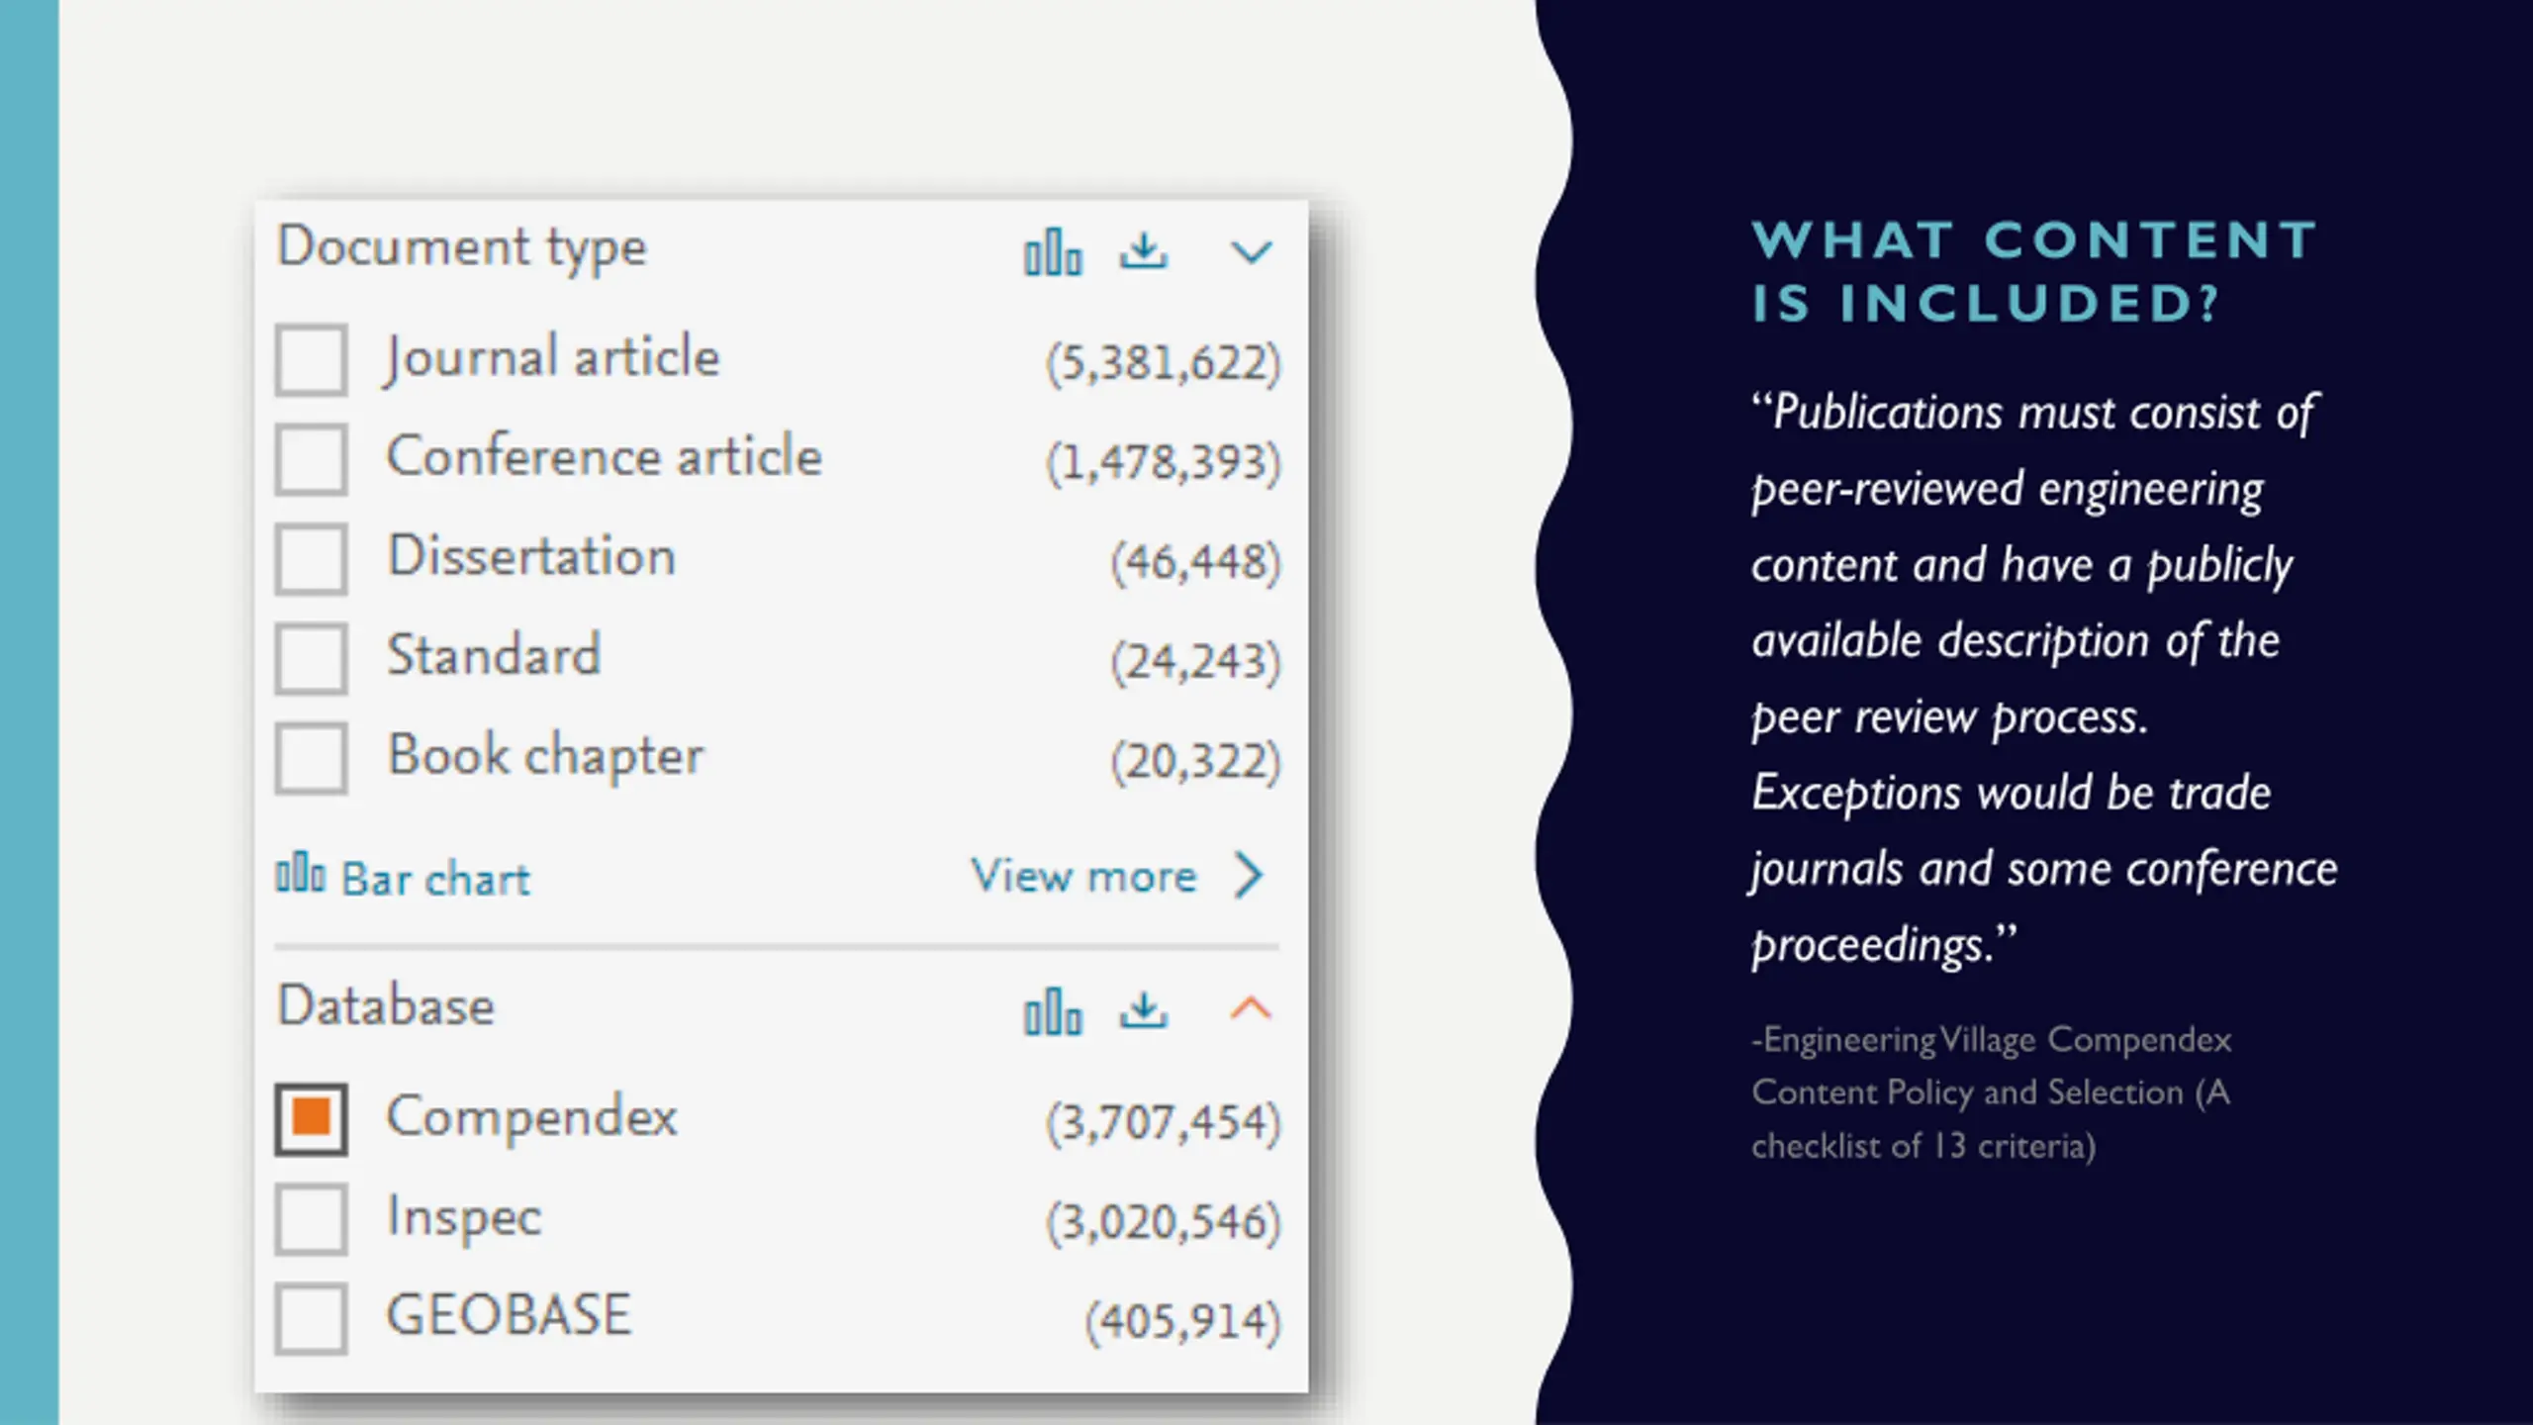Image resolution: width=2533 pixels, height=1425 pixels.
Task: Click the Standard label
Action: [x=494, y=655]
